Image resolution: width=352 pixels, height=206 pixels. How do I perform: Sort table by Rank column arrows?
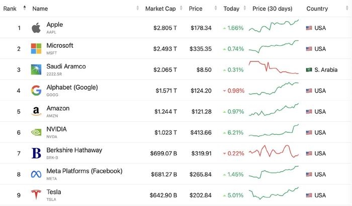coord(25,9)
